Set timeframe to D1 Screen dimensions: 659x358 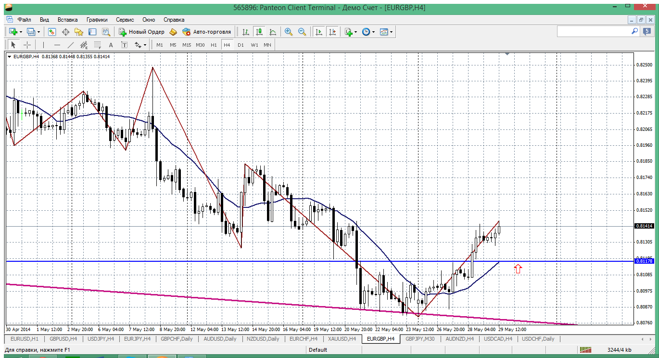pos(241,45)
